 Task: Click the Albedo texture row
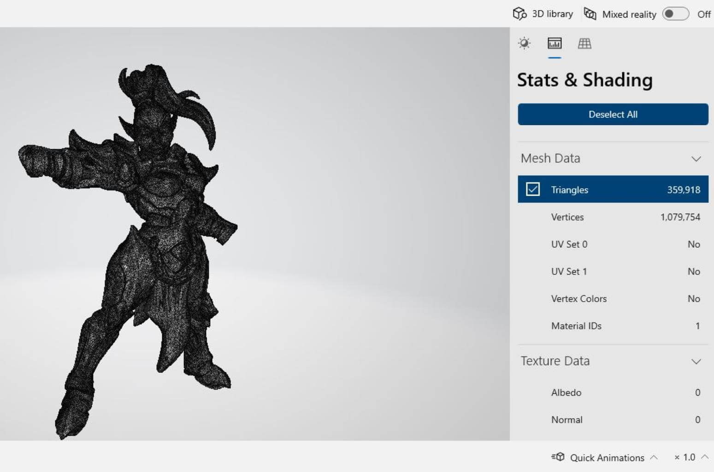[x=613, y=392]
